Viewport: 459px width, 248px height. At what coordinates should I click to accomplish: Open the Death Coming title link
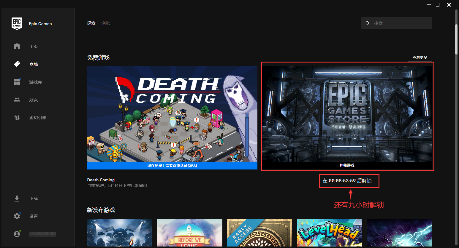pyautogui.click(x=101, y=180)
